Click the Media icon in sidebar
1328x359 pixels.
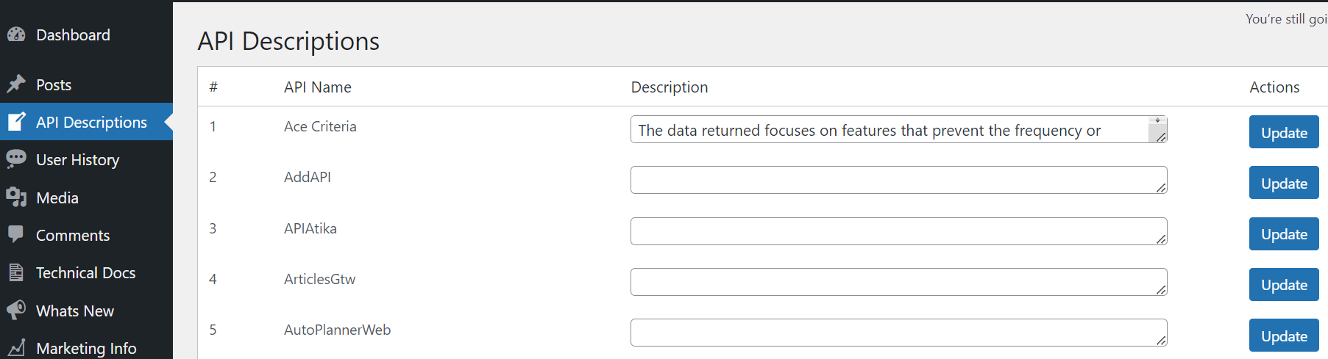[x=16, y=197]
